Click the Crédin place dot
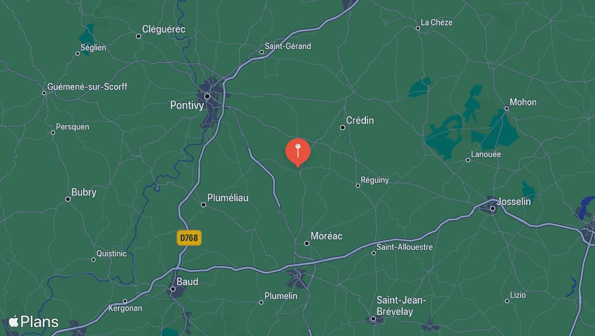595x336 pixels. 343,128
